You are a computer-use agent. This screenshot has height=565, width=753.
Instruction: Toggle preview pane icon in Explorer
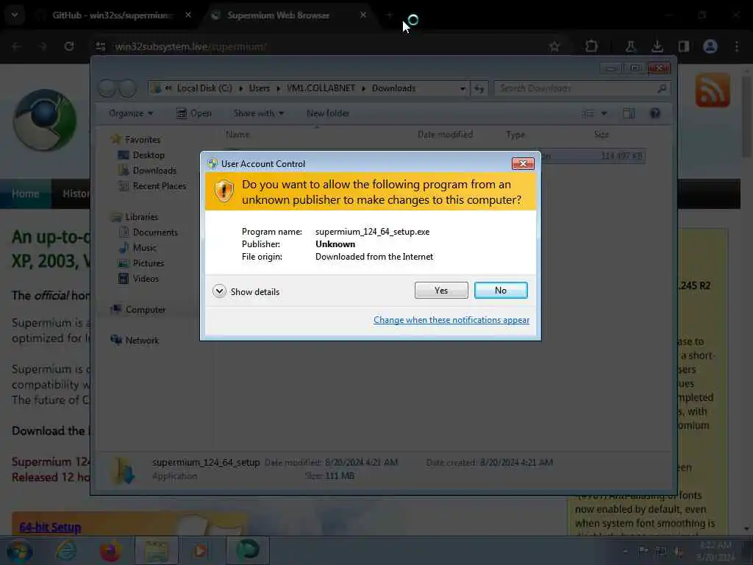pyautogui.click(x=629, y=113)
